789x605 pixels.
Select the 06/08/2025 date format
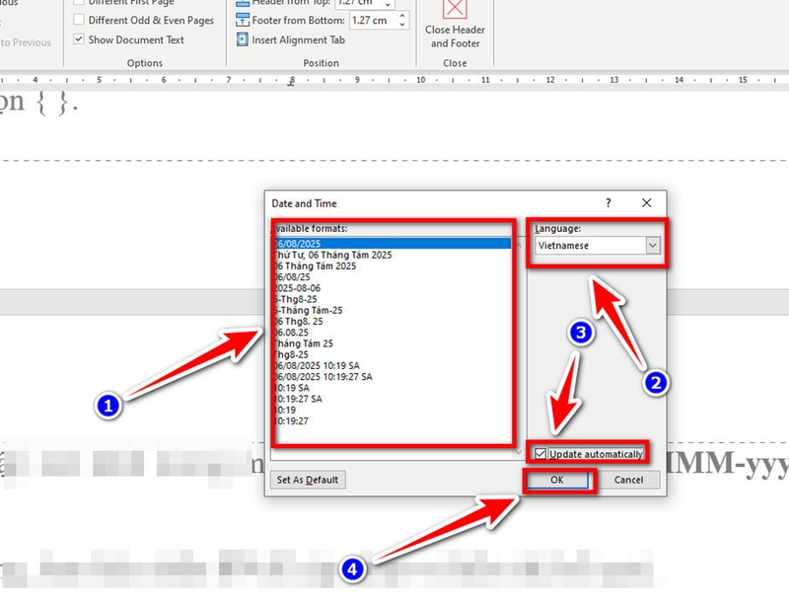click(x=393, y=244)
